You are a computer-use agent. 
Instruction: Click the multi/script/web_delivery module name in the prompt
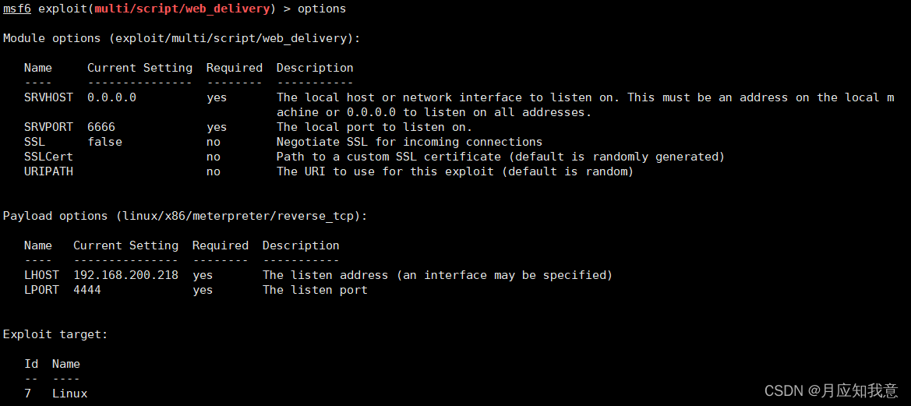point(185,9)
